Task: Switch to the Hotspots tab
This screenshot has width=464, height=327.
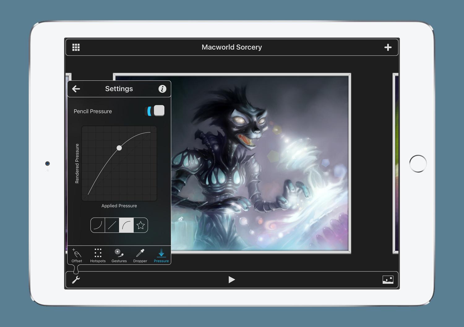Action: [x=98, y=255]
